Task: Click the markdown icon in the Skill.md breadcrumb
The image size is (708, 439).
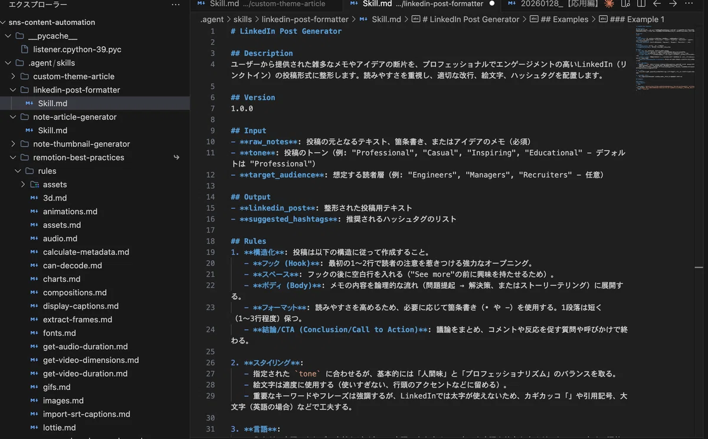Action: tap(365, 19)
